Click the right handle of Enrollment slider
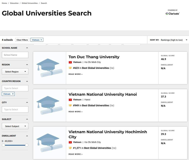Image resolution: width=189 pixels, height=160 pixels. tap(27, 145)
